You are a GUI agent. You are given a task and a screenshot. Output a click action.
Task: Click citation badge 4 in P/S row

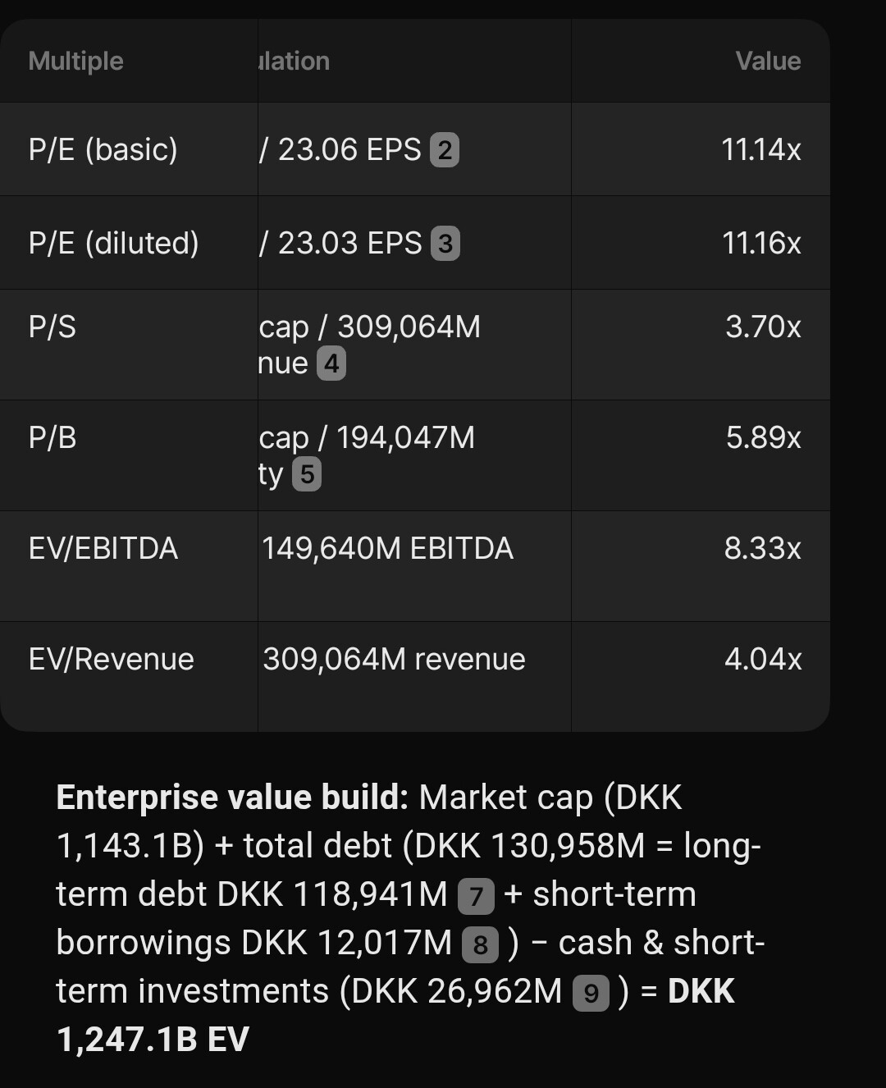coord(331,363)
